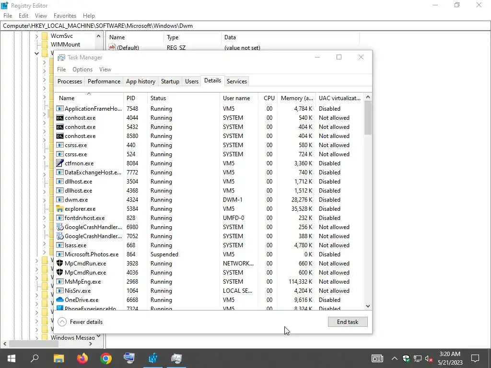Open the Windows Start menu
This screenshot has height=368, width=491.
[x=12, y=358]
